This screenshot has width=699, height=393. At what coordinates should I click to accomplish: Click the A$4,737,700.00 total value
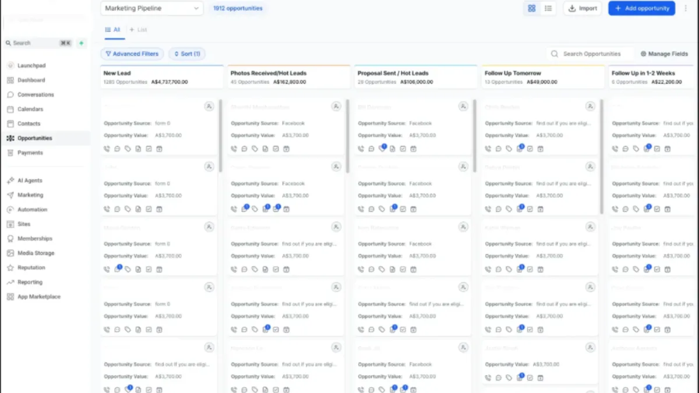click(x=170, y=82)
